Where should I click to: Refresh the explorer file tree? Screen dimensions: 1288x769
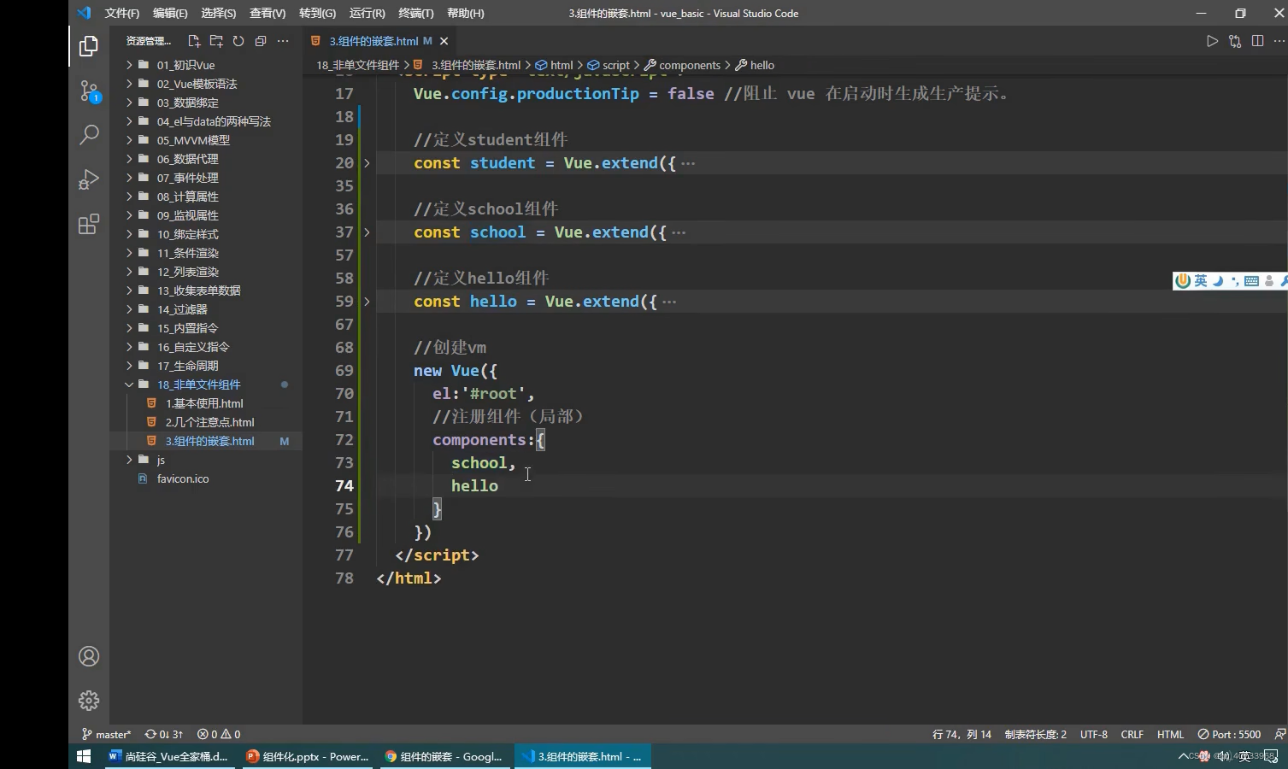(x=238, y=41)
